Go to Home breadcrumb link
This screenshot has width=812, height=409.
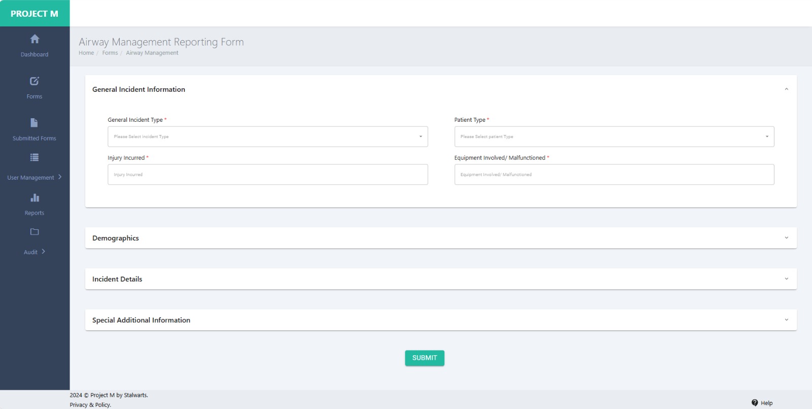[86, 53]
